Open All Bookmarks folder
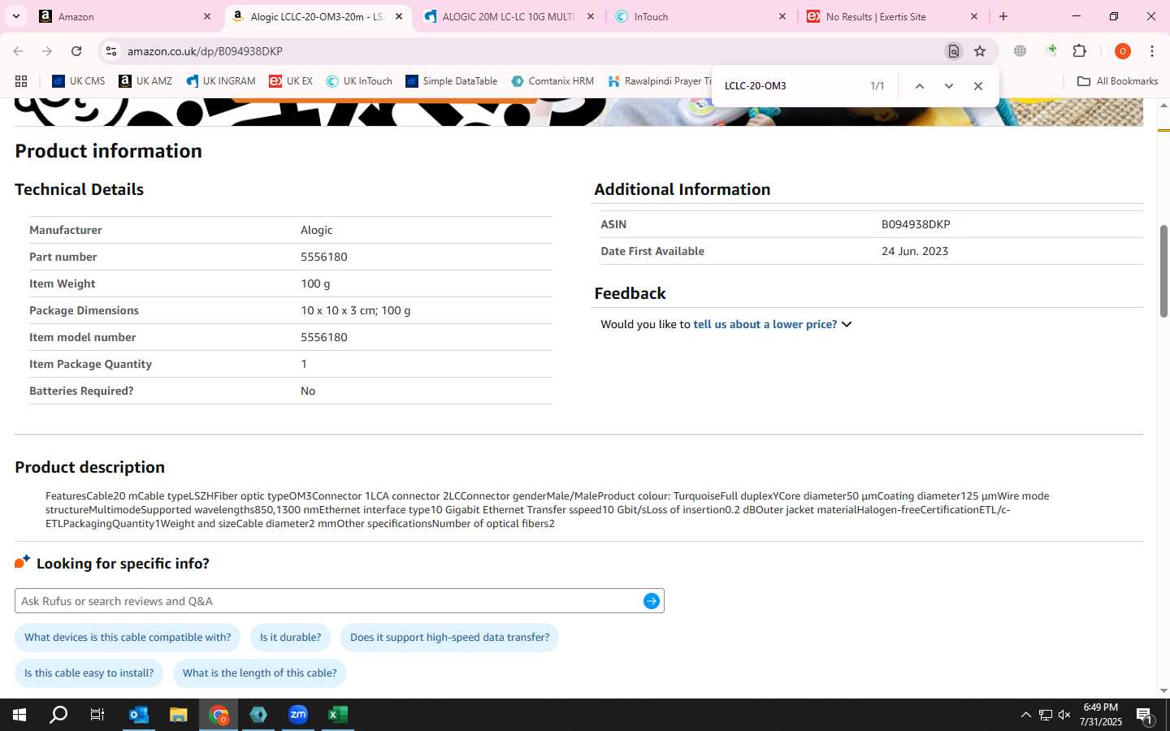 click(1117, 81)
